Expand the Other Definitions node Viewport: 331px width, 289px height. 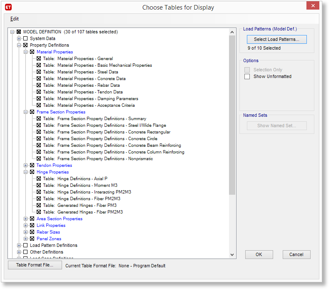tap(19, 252)
